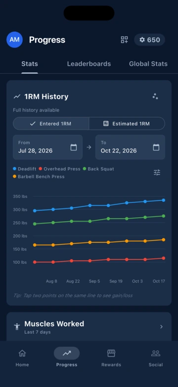Screen dimensions: 178x387
Task: Switch to the Stats tab
Action: [x=30, y=64]
